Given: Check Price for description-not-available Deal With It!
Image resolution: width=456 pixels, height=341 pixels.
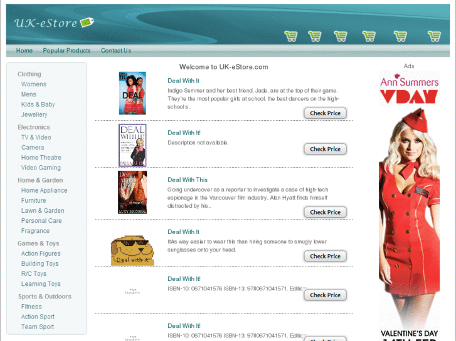Looking at the screenshot, I should [x=325, y=149].
